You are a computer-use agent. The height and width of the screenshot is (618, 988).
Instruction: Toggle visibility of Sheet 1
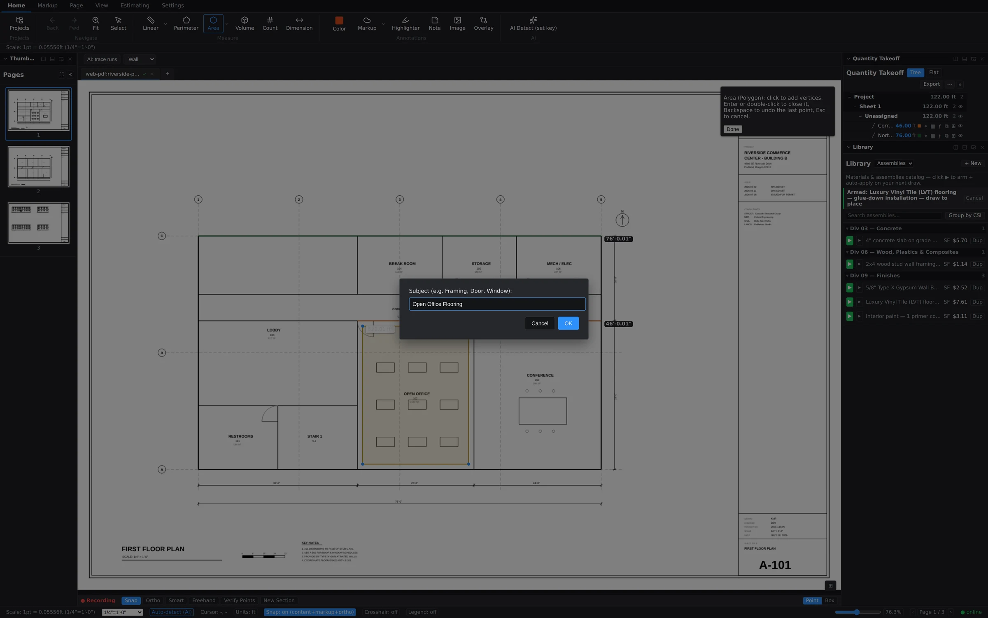(960, 107)
